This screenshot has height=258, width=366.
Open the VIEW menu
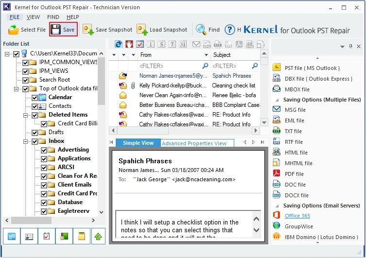[33, 17]
